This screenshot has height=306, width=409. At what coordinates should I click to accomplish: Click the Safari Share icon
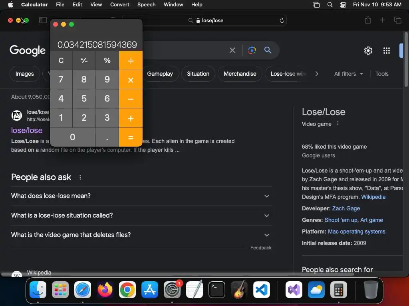pyautogui.click(x=368, y=20)
